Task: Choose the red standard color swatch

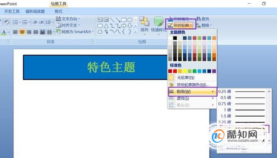Action: (x=175, y=71)
